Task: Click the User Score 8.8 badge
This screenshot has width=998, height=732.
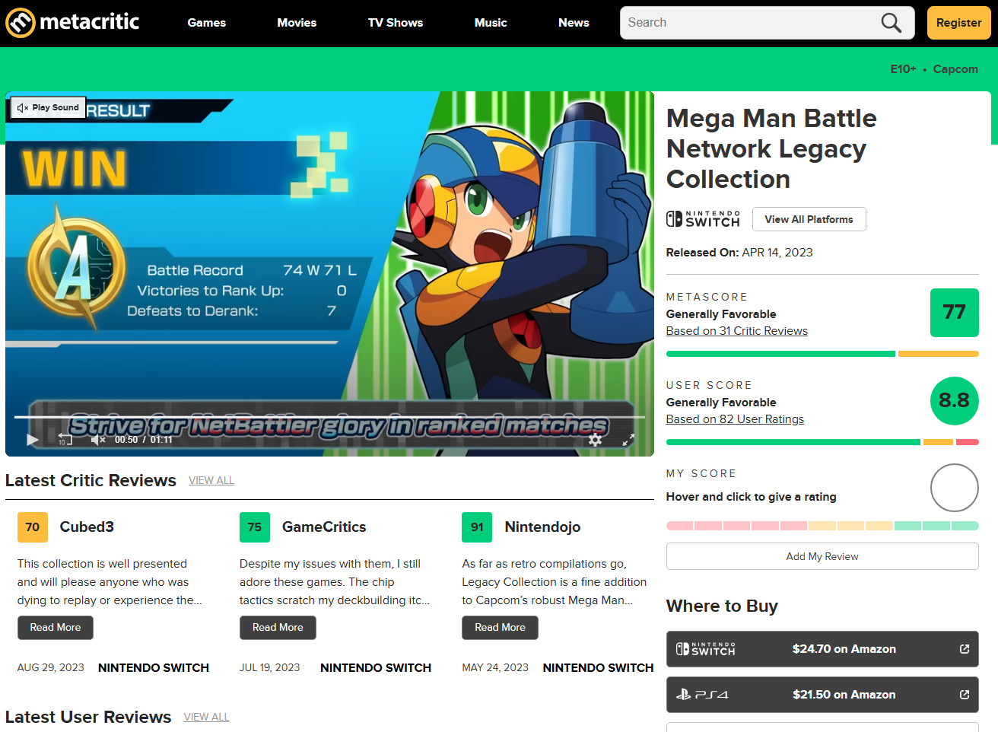Action: tap(954, 401)
